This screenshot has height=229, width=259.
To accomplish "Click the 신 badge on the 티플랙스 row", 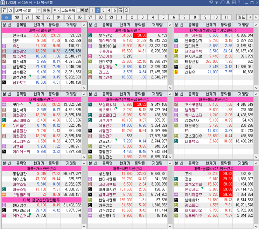I will coord(176,141).
